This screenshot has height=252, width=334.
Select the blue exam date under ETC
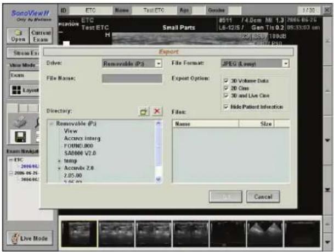(x=30, y=166)
